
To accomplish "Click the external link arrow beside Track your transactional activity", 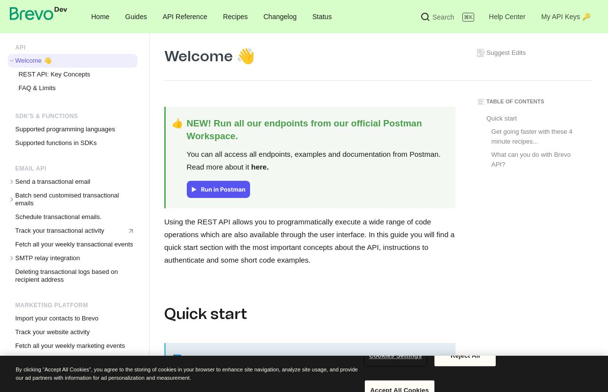I will coord(131,231).
